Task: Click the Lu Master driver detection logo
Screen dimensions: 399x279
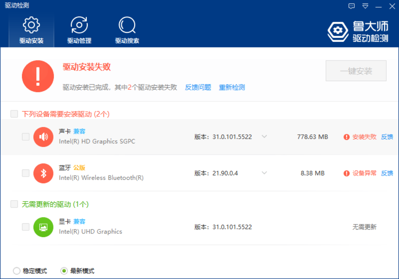Action: click(358, 32)
